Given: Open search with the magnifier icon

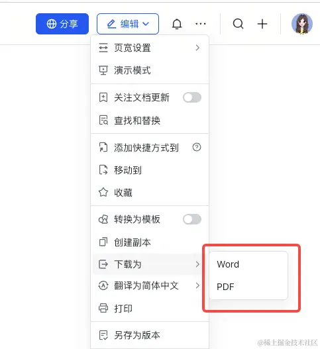Looking at the screenshot, I should [238, 24].
